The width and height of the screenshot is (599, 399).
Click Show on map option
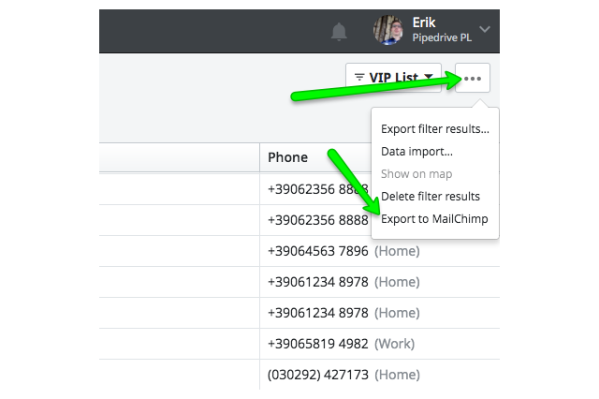pyautogui.click(x=416, y=173)
